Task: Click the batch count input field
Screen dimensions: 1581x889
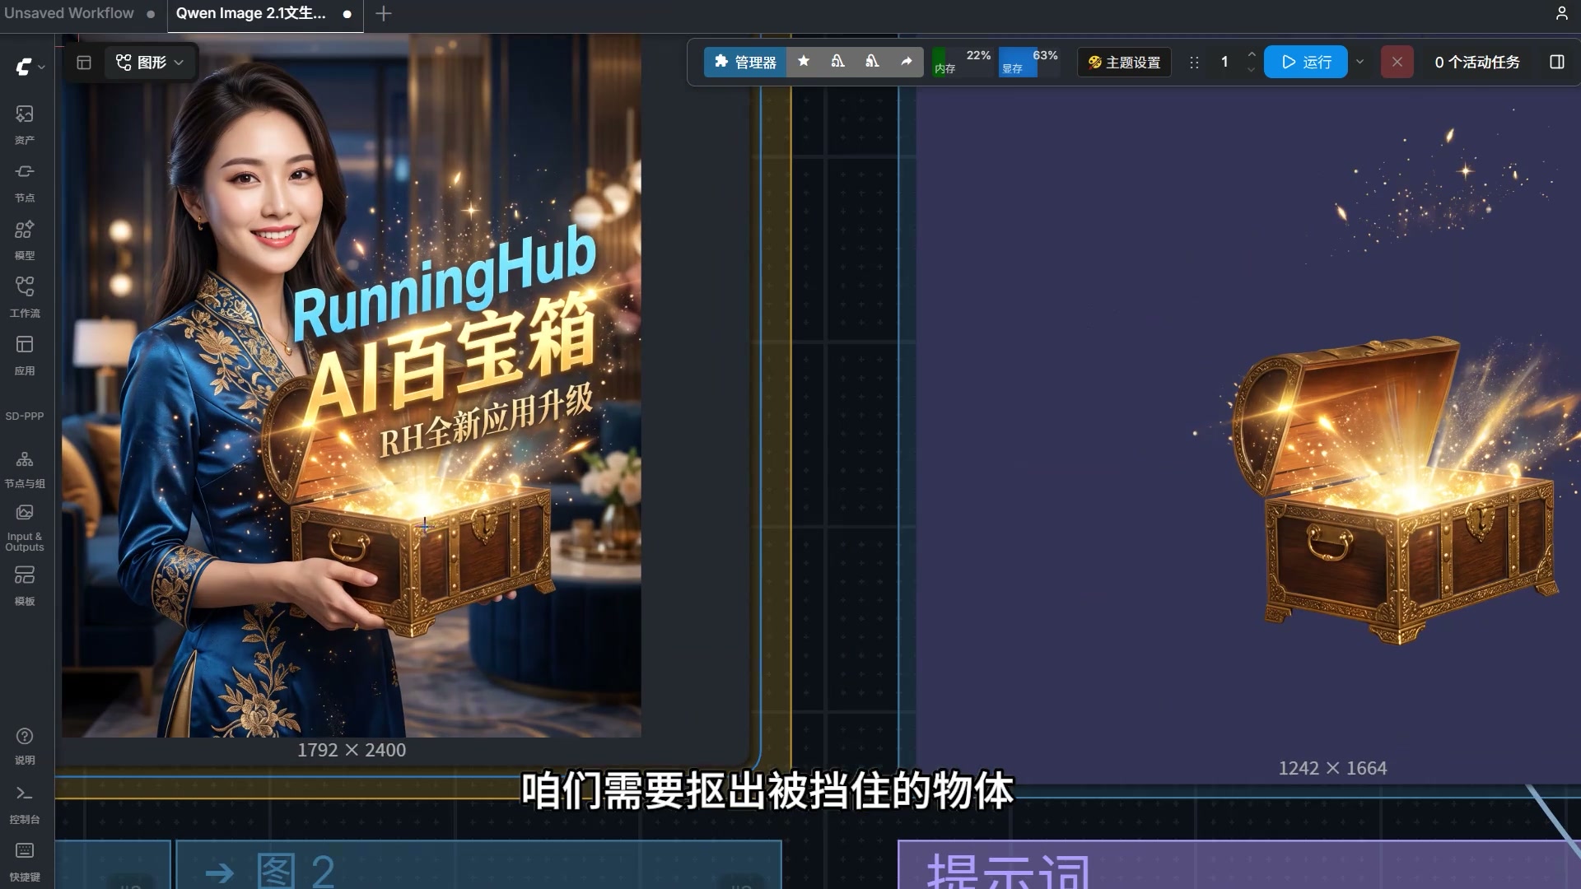Action: (1224, 62)
